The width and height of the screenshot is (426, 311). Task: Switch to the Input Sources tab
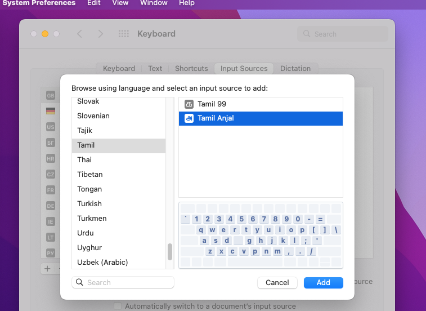coord(244,69)
